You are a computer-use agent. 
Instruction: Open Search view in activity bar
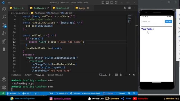pos(4,17)
